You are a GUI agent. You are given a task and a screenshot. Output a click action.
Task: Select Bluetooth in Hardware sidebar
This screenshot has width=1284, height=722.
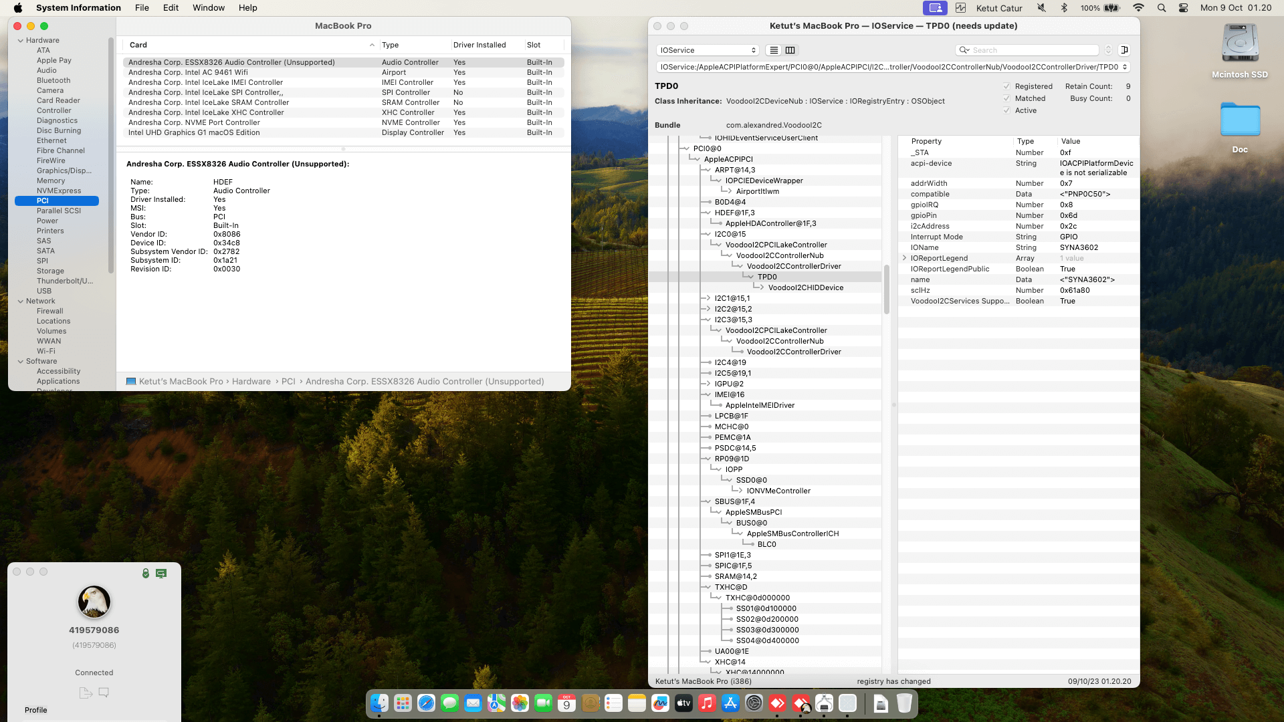(53, 80)
